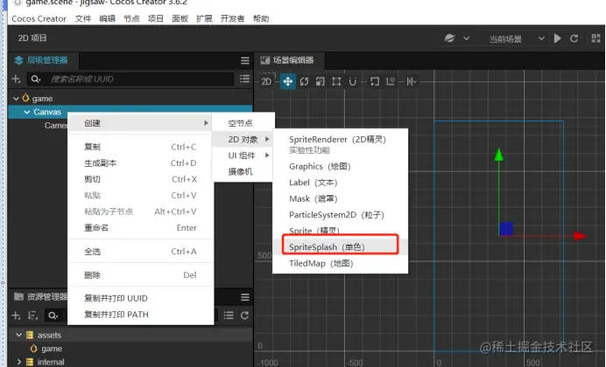
Task: Open the Cocos Creator menu
Action: click(x=39, y=18)
